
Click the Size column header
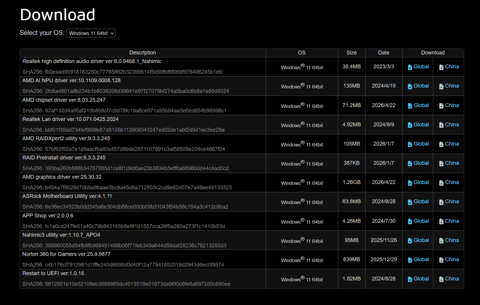352,53
